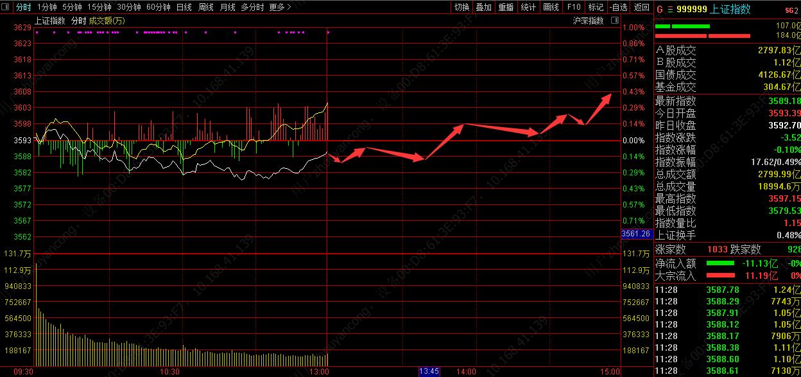Screen dimensions: 801x377
Task: Click the 标记 mark button
Action: coord(596,7)
